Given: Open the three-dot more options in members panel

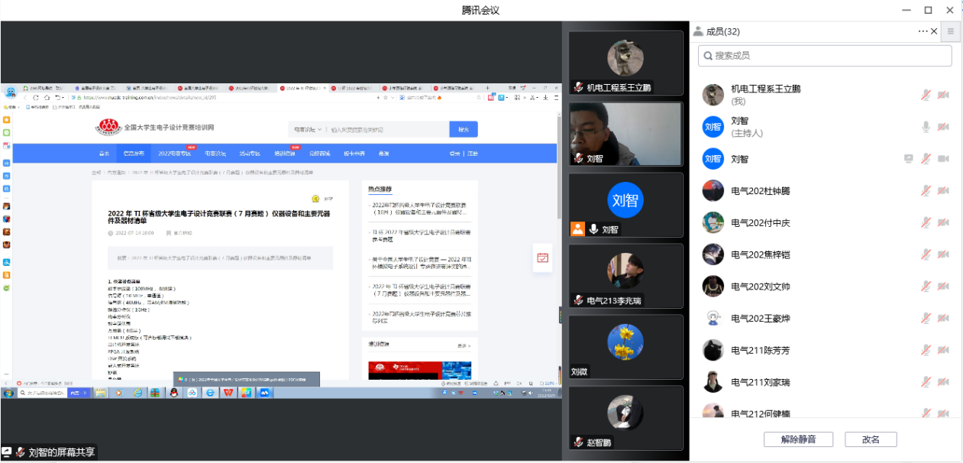Looking at the screenshot, I should pos(923,31).
